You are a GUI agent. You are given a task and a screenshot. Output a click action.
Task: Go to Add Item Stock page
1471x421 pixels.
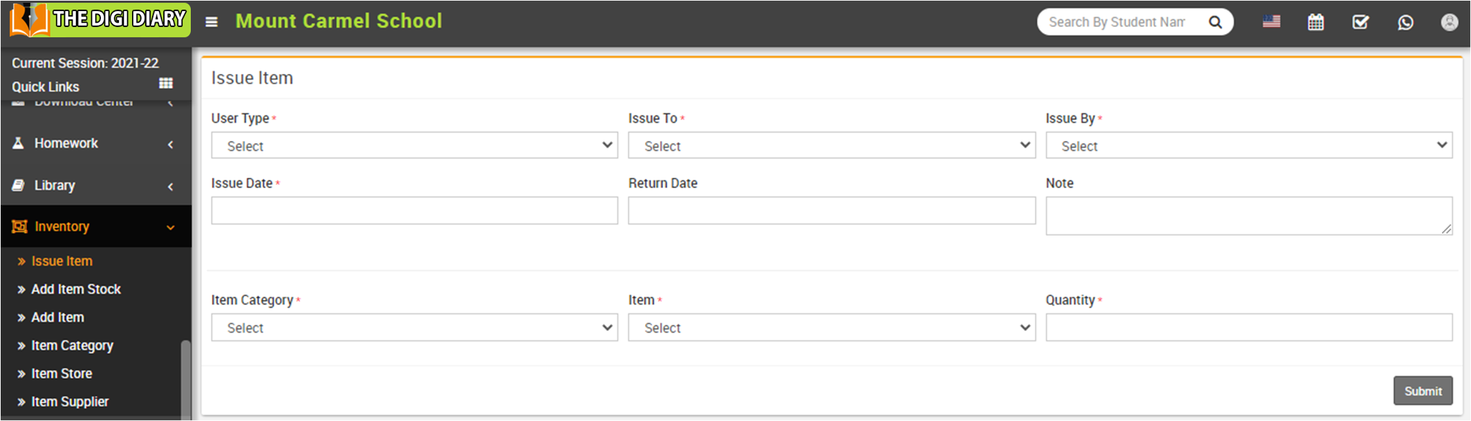(x=76, y=290)
